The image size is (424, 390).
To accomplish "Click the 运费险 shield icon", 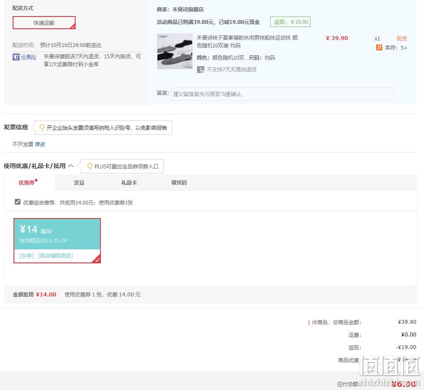I will [16, 57].
